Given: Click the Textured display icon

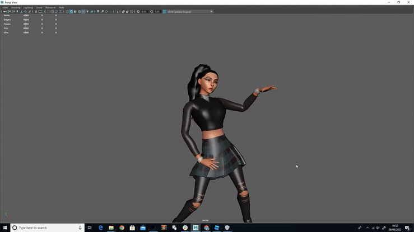Looking at the screenshot, I should click(83, 12).
